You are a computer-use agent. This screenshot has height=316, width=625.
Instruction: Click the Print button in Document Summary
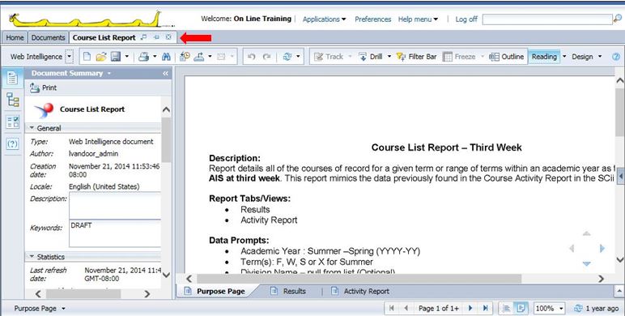point(44,88)
